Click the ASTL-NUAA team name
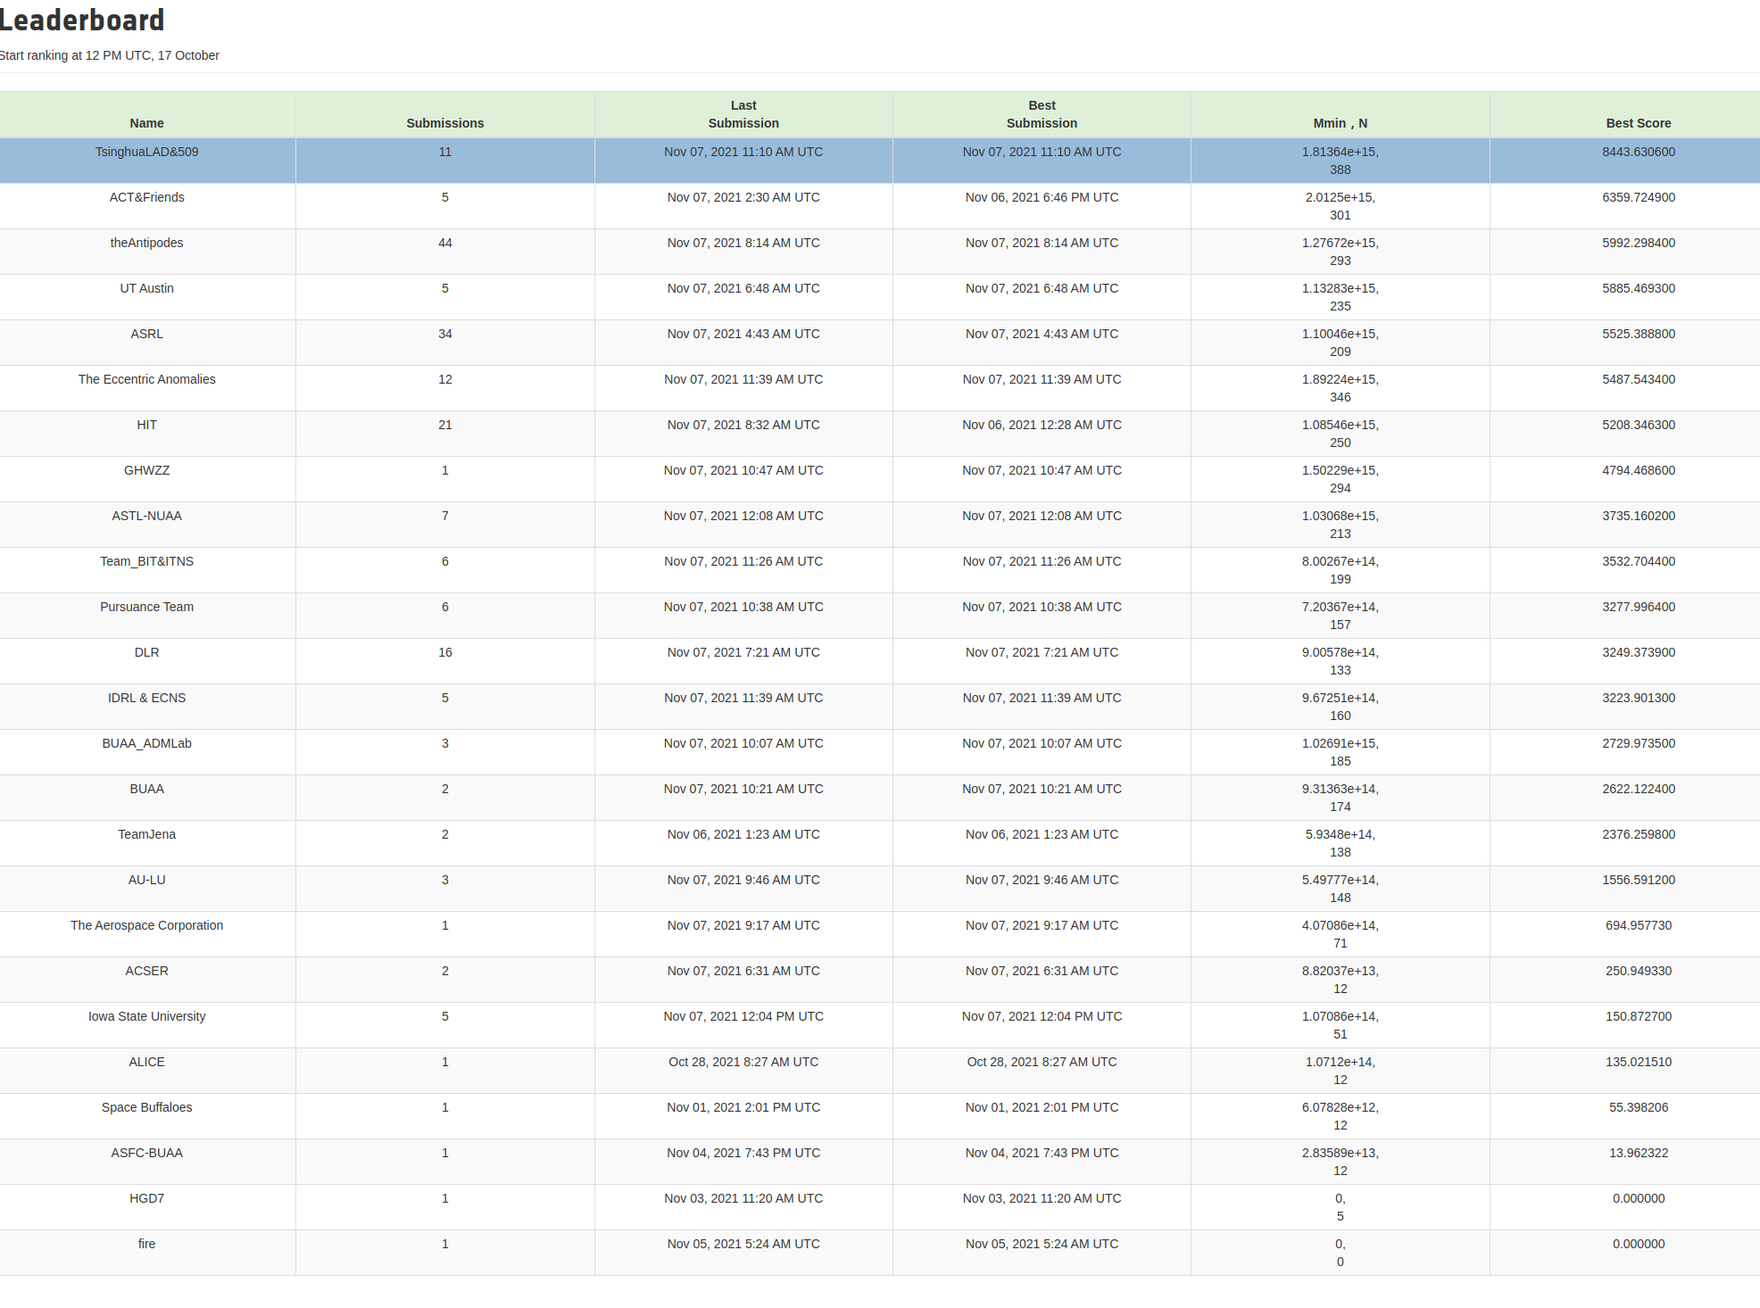 point(146,516)
